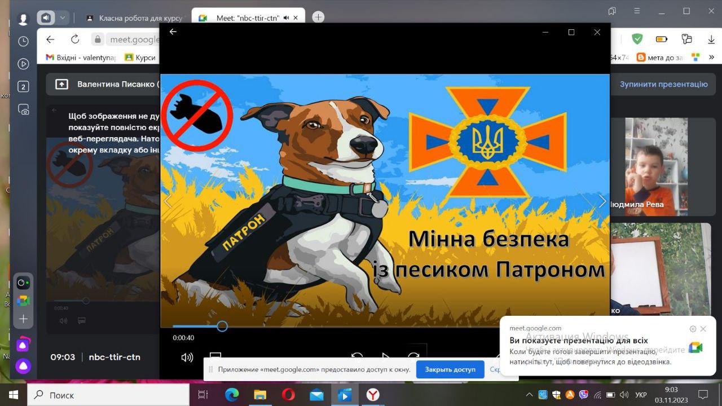Activate the Alice round assistant icon in sidebar
This screenshot has width=722, height=406.
click(23, 367)
